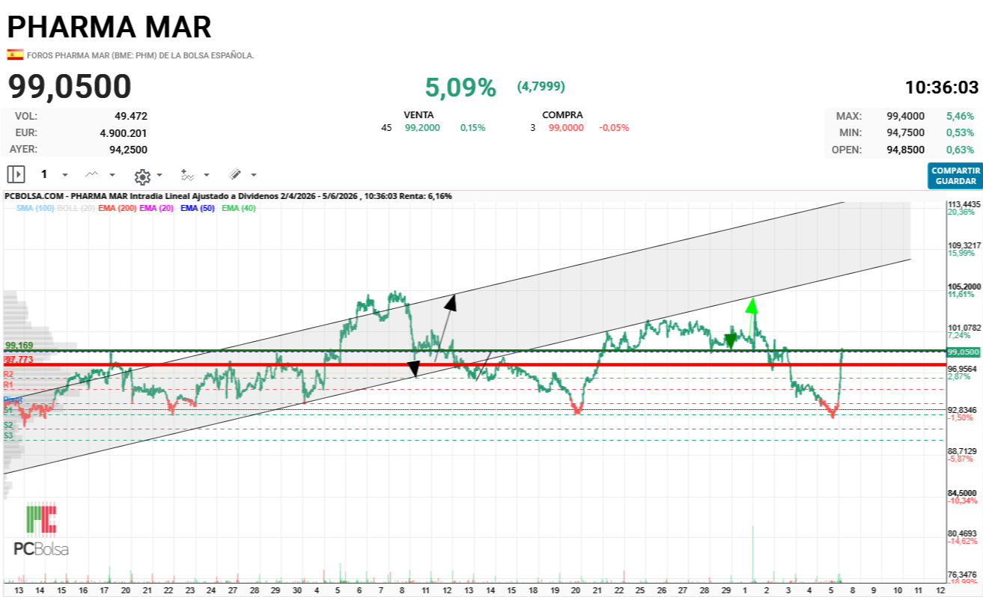Click the 0,63% OPEN percentage
The height and width of the screenshot is (597, 983).
pyautogui.click(x=962, y=150)
